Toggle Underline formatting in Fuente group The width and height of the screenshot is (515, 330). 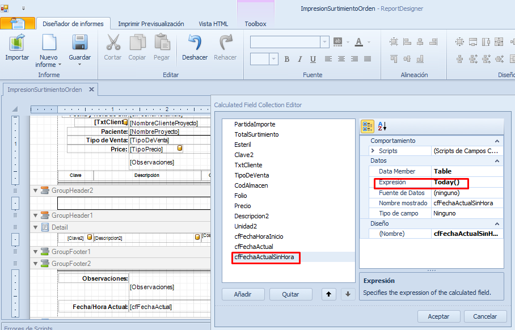(313, 59)
